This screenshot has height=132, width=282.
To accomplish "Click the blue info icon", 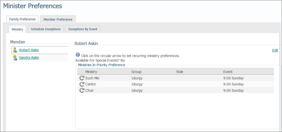I will (78, 55).
